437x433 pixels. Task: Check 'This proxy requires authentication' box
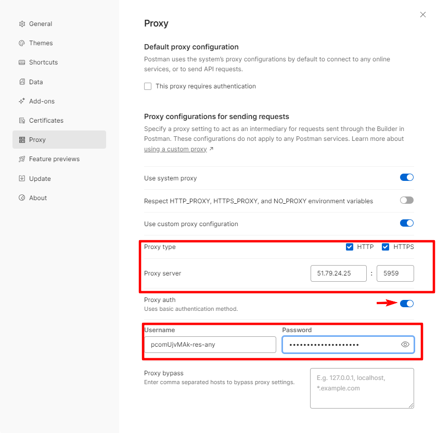click(148, 86)
